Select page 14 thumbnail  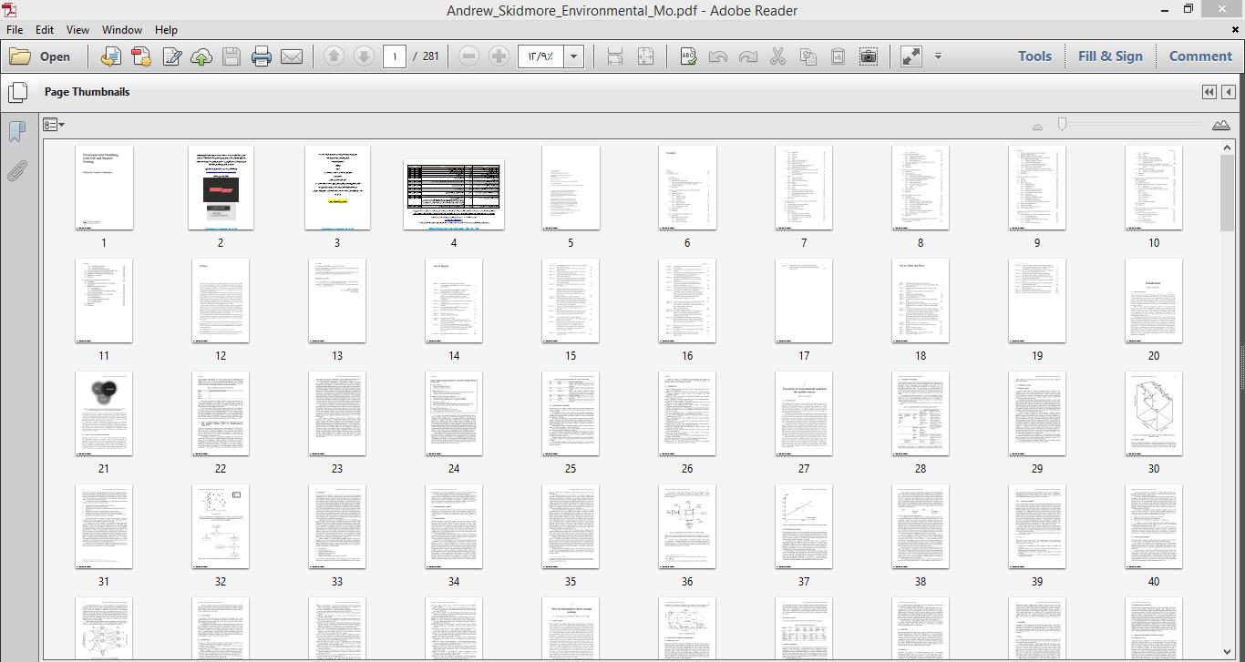point(454,300)
